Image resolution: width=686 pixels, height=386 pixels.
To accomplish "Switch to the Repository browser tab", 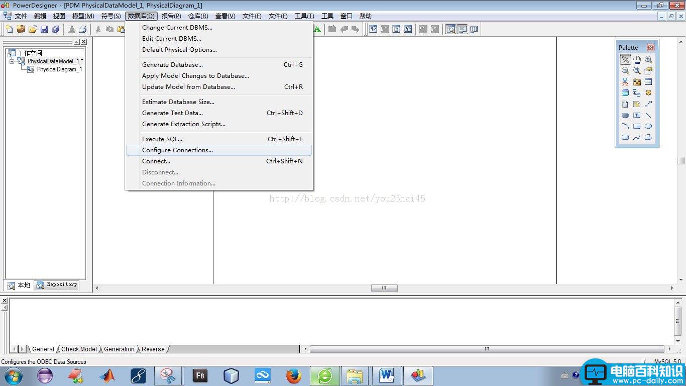I will pyautogui.click(x=57, y=284).
